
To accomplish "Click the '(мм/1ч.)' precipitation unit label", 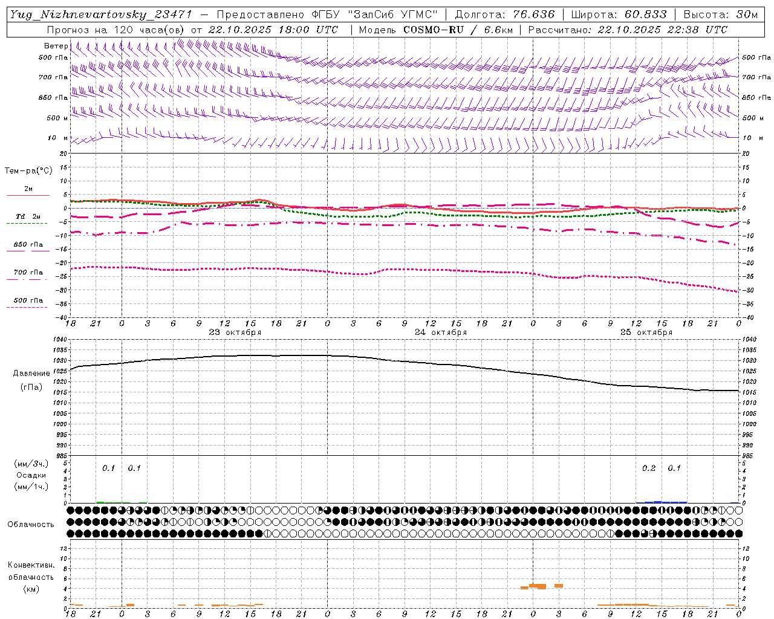I will pos(31,487).
